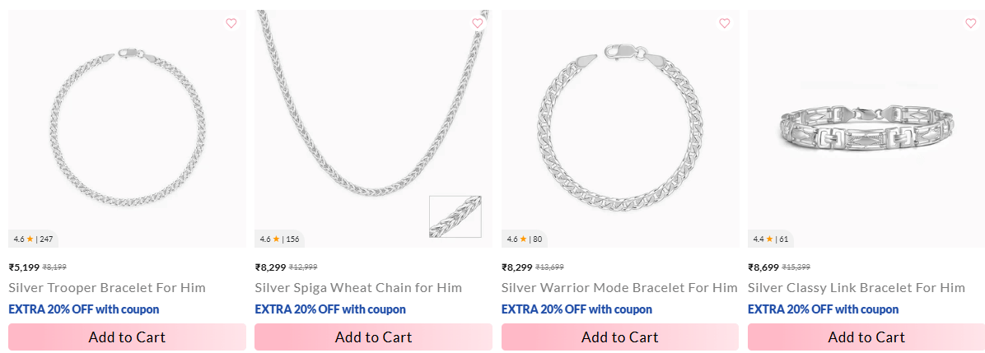Wishlist the Silver Trooper Bracelet heart icon
The width and height of the screenshot is (985, 353).
(231, 24)
